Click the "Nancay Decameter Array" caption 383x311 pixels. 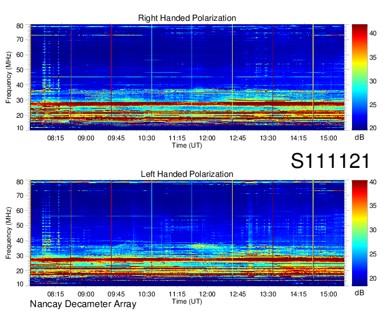click(x=83, y=304)
